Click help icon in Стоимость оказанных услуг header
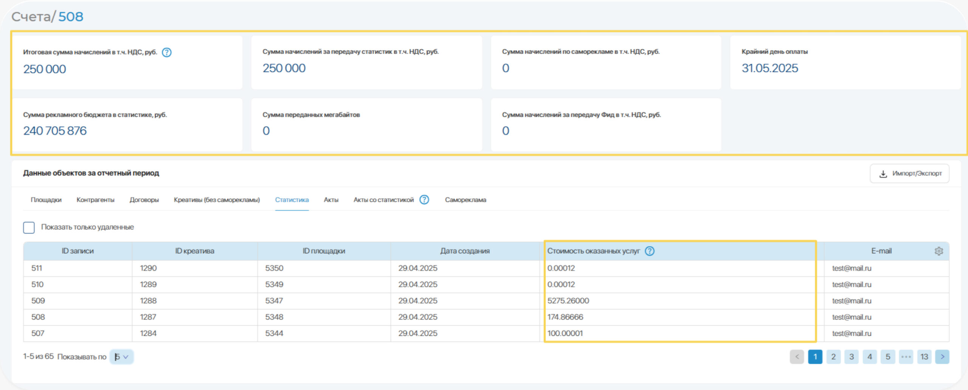The image size is (968, 390). pyautogui.click(x=649, y=251)
